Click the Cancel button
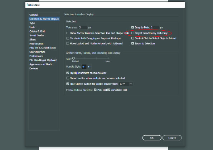Viewport: 213px width, 150px height. coord(172,138)
